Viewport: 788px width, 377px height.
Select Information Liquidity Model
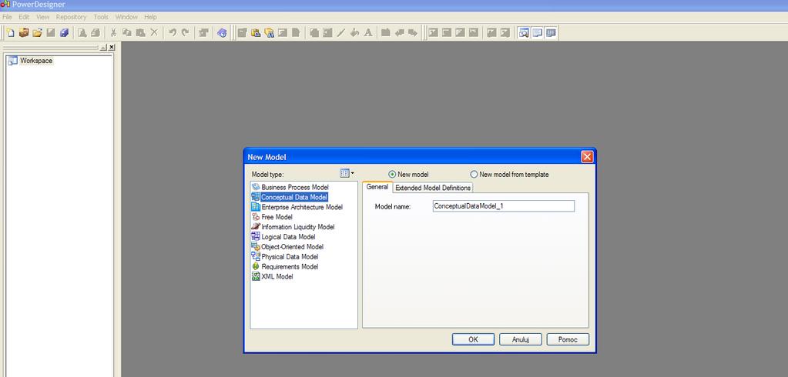293,227
